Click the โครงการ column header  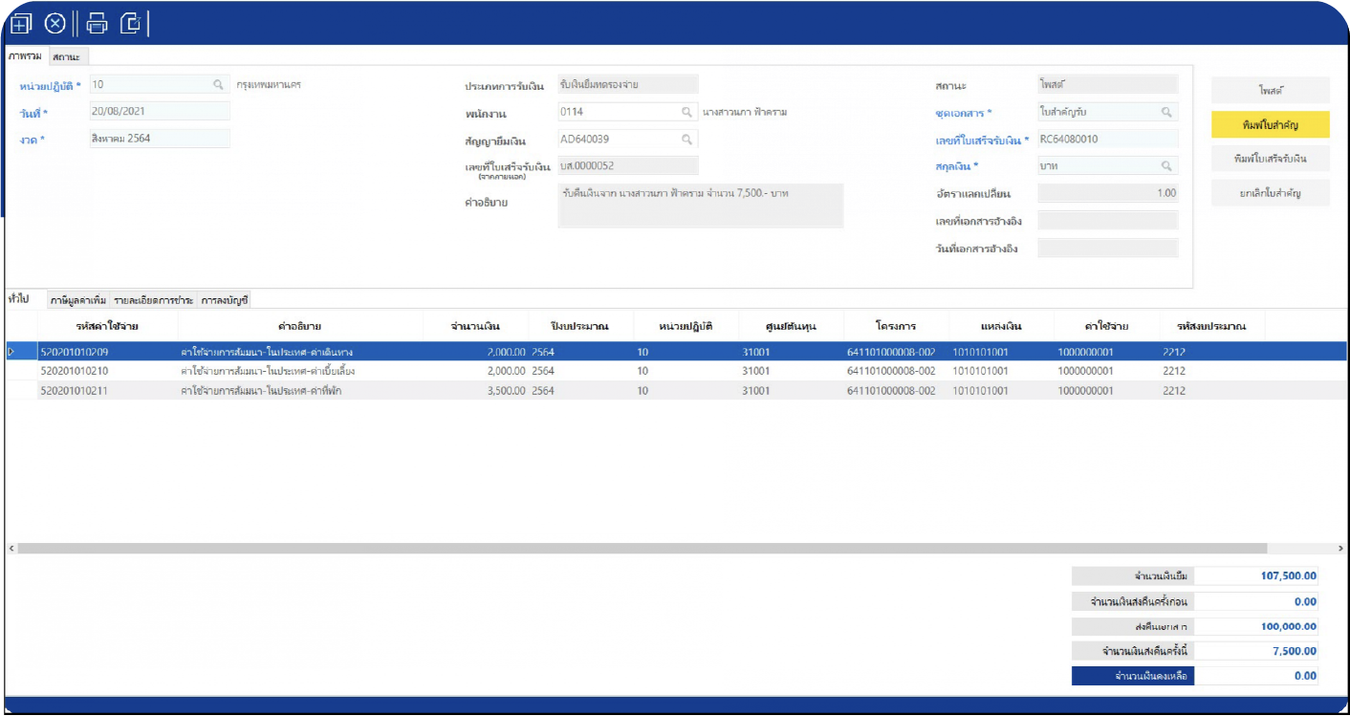tap(896, 326)
